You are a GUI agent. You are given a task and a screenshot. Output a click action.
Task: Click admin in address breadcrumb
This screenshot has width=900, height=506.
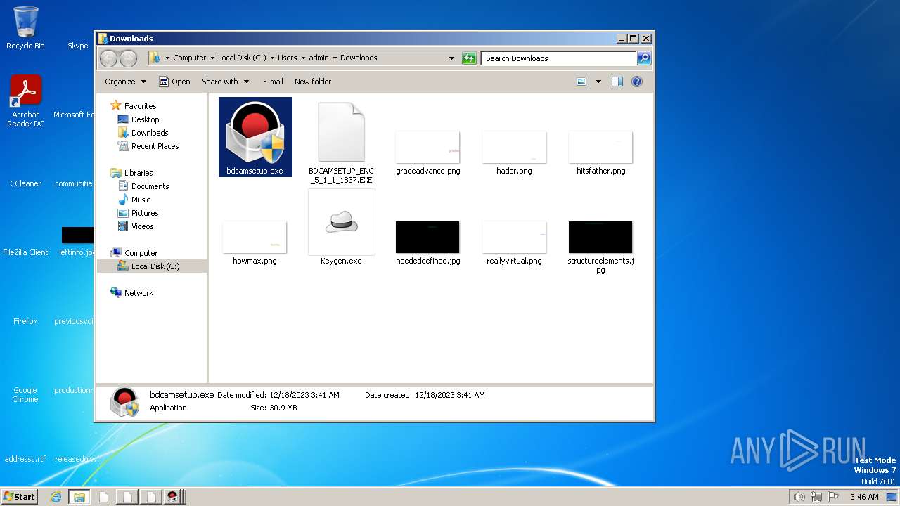click(319, 58)
